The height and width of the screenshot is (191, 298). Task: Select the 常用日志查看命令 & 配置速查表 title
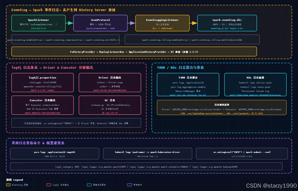38,143
